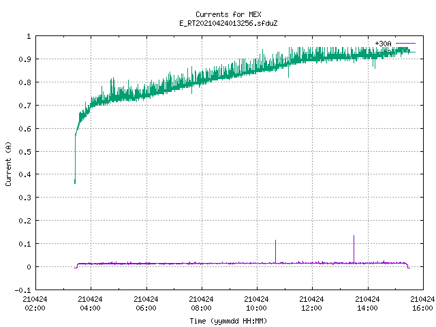This screenshot has width=436, height=327.
Task: Click y-axis tick label '0.4'
Action: click(x=25, y=174)
